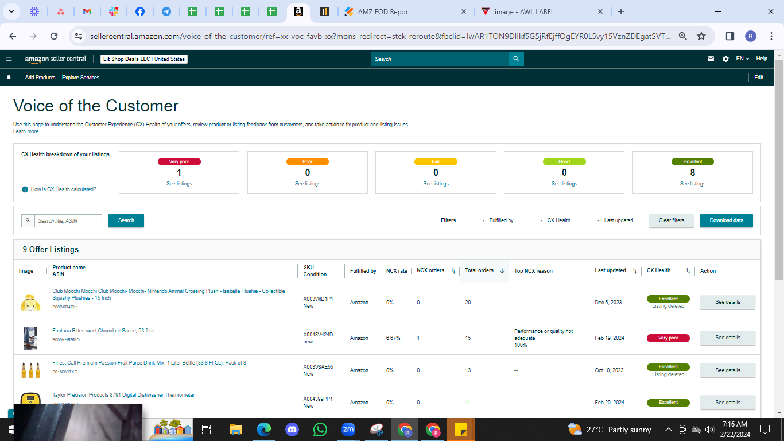Open the Chrome profile avatar R

click(751, 36)
